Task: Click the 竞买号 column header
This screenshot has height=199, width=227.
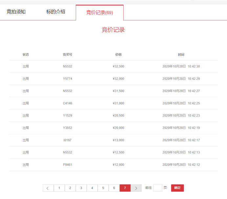Action: coord(68,55)
